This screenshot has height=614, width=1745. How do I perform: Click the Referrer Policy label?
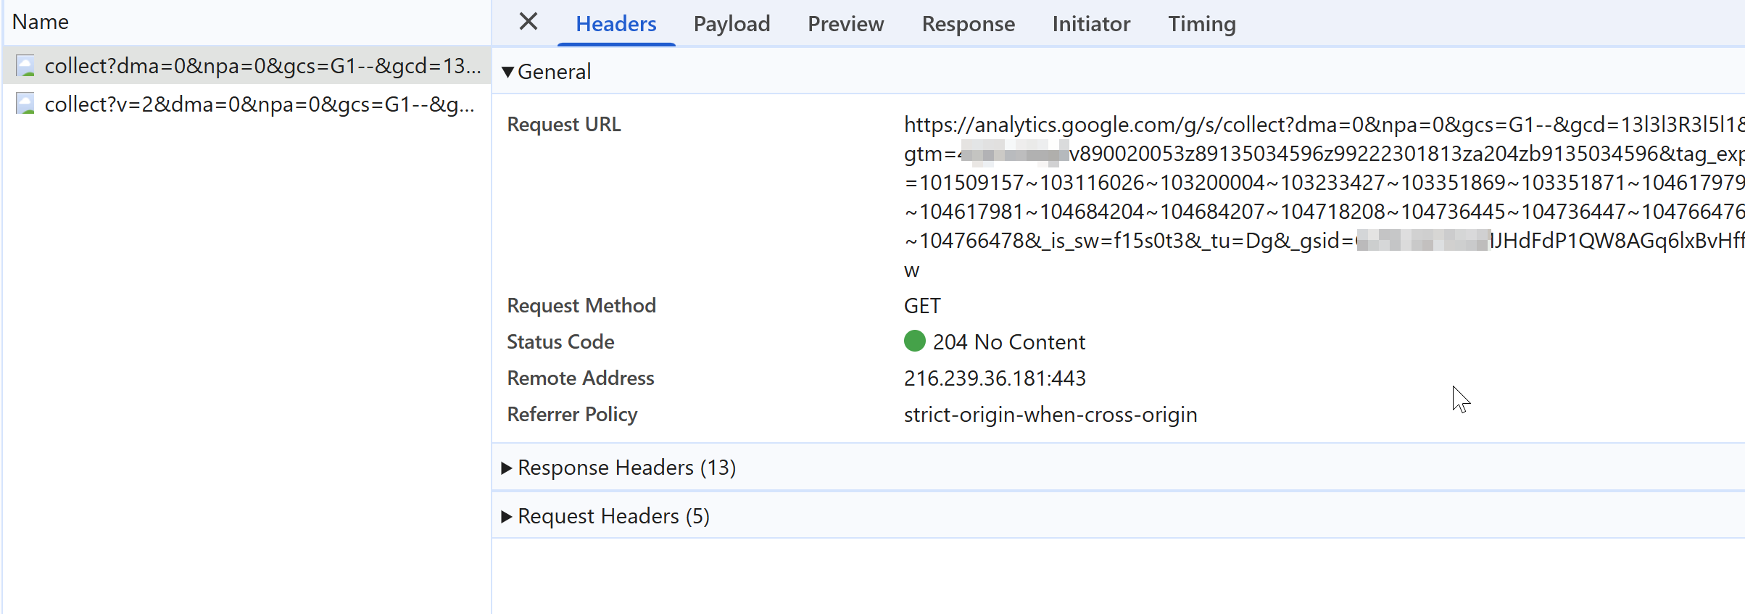(572, 415)
